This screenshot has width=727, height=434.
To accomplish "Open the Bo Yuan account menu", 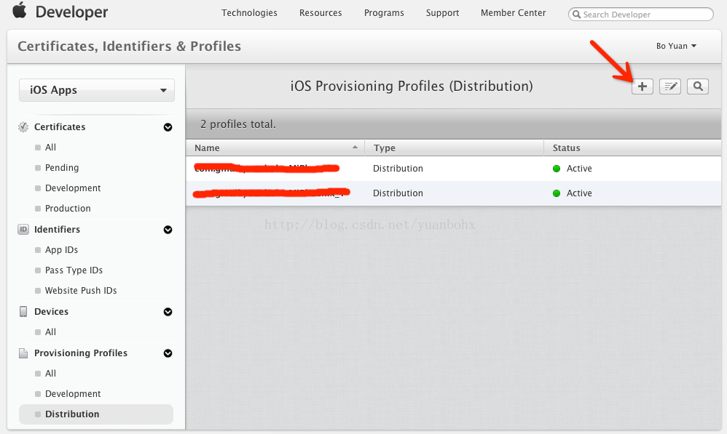I will coord(676,46).
